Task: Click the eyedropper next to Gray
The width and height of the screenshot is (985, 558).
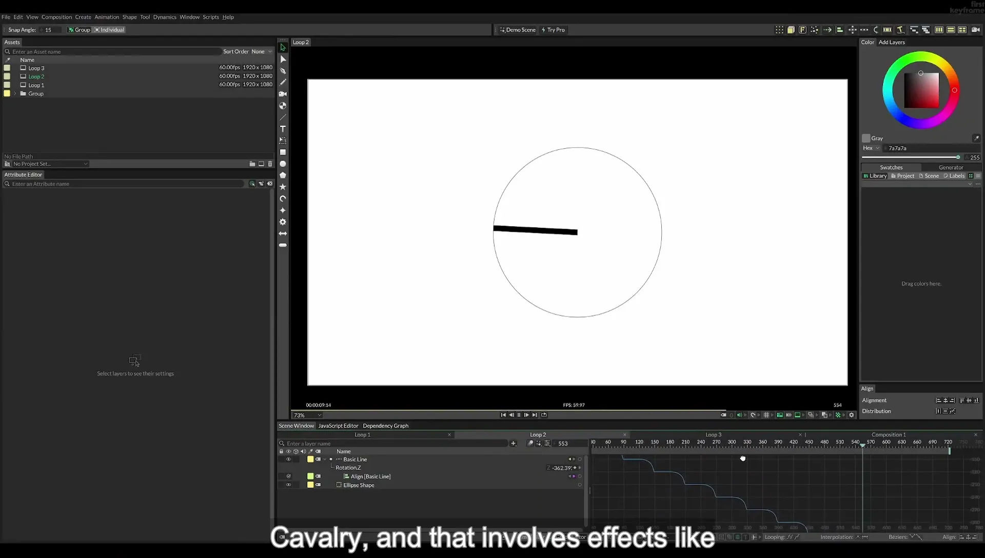Action: click(x=976, y=138)
